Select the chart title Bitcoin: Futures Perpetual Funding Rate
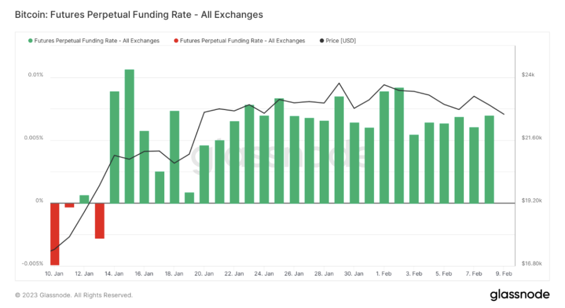 click(139, 15)
